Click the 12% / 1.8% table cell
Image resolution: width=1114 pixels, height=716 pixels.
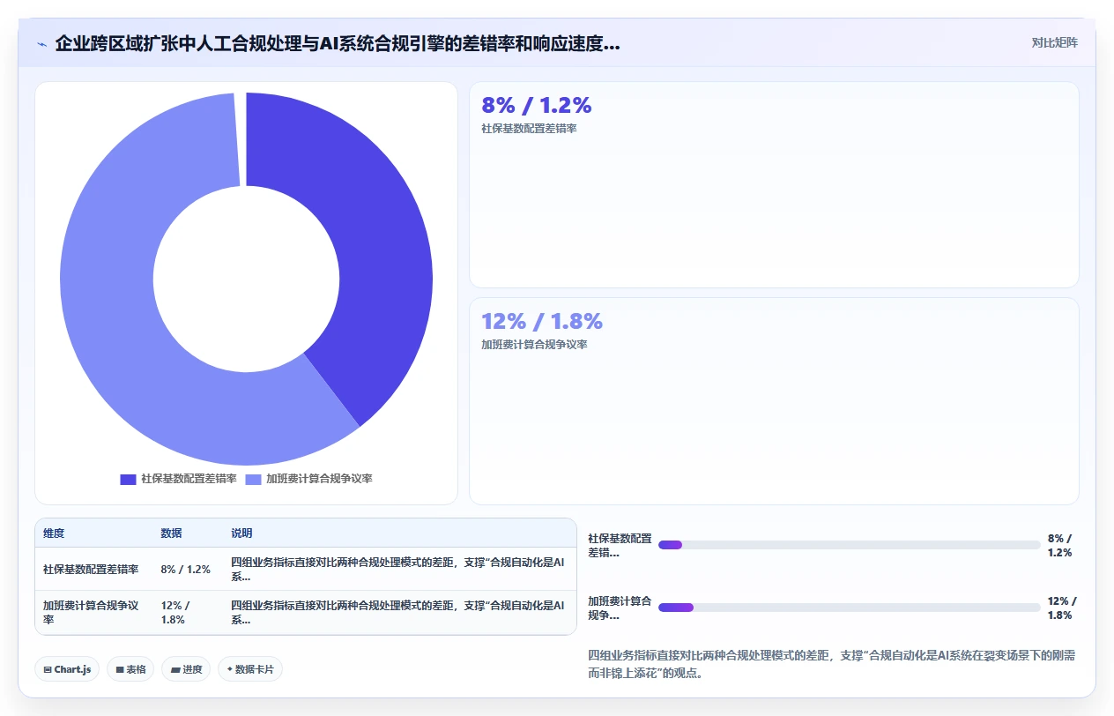coord(188,613)
